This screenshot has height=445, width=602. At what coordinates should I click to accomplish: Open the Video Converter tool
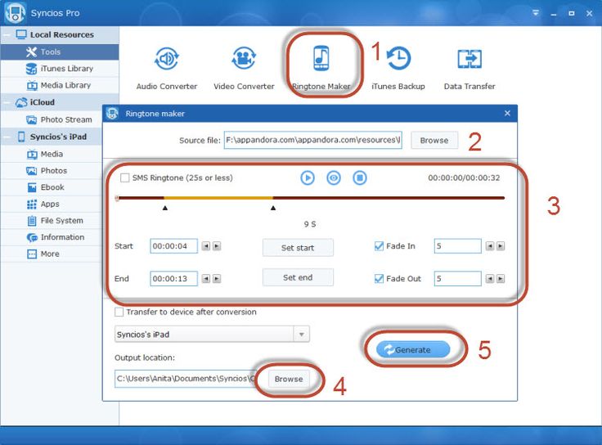click(244, 67)
